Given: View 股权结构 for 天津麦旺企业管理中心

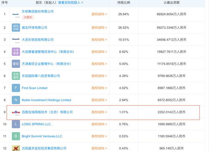Looking at the screenshot, I should 99,64.
